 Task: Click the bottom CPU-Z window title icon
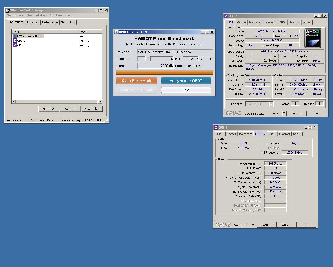pos(216,128)
